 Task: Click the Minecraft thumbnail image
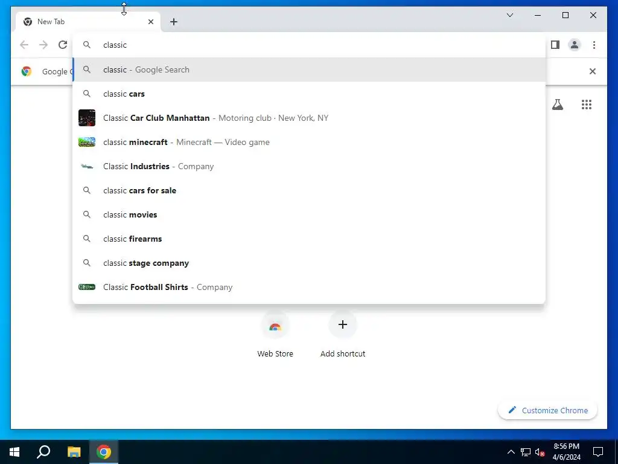pyautogui.click(x=87, y=142)
